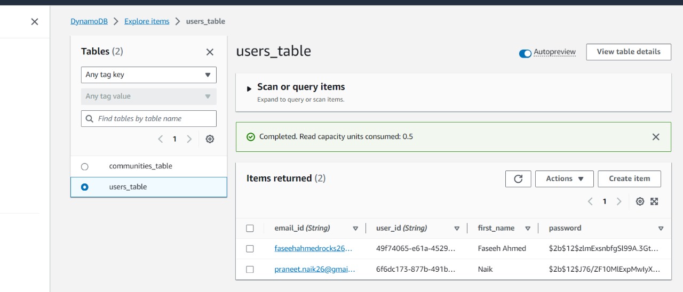
Task: Go to next page of items
Action: pos(619,201)
